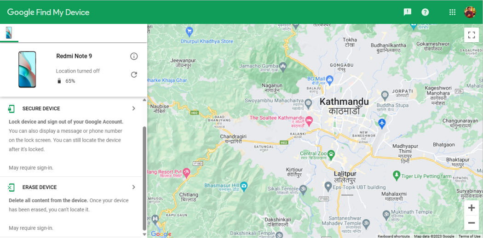
Task: Expand the Erase Device chevron
Action: (134, 187)
